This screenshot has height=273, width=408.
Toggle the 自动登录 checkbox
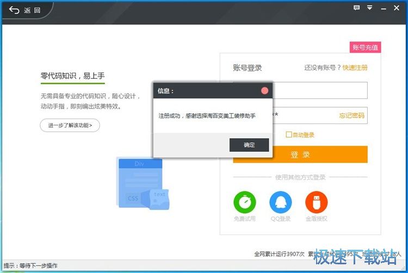[288, 134]
